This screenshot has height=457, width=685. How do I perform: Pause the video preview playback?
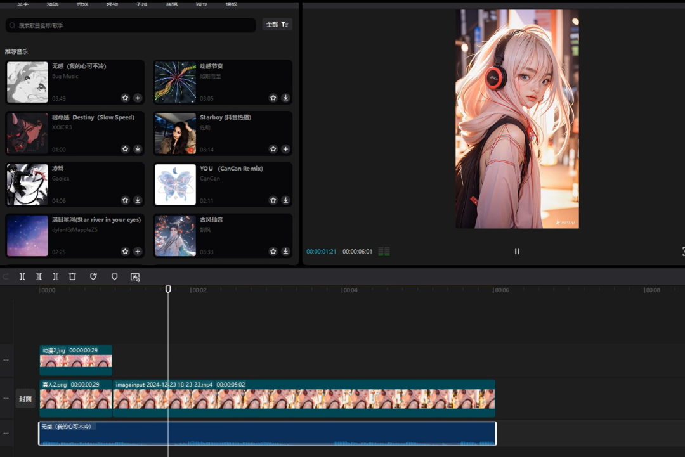pos(517,252)
